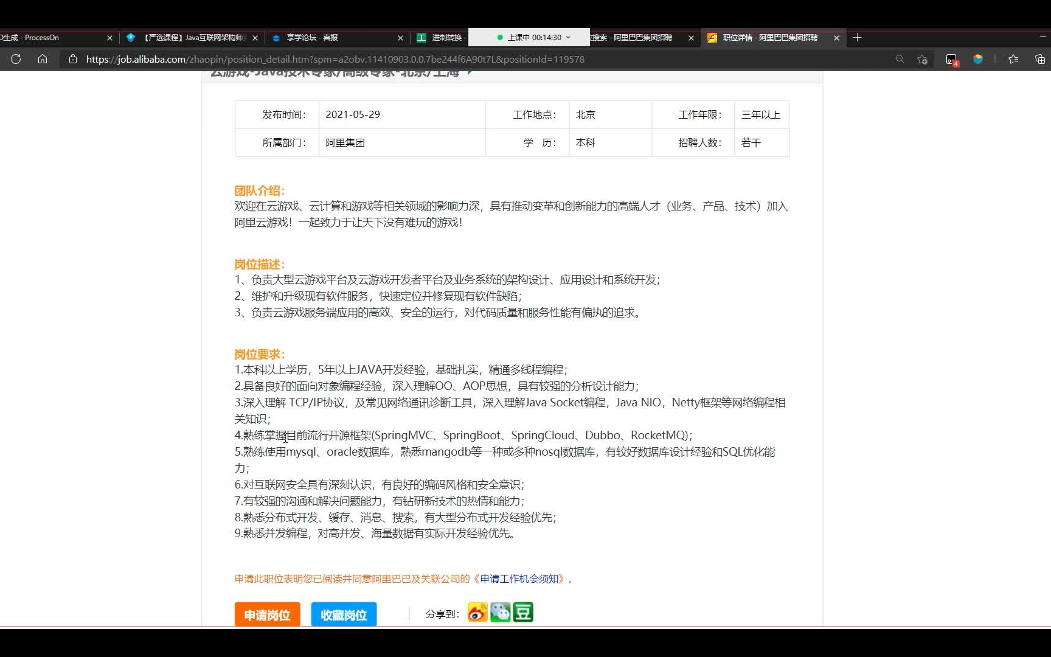Screen dimensions: 1051x657
Task: Click the 工作年限 label
Action: click(x=699, y=114)
